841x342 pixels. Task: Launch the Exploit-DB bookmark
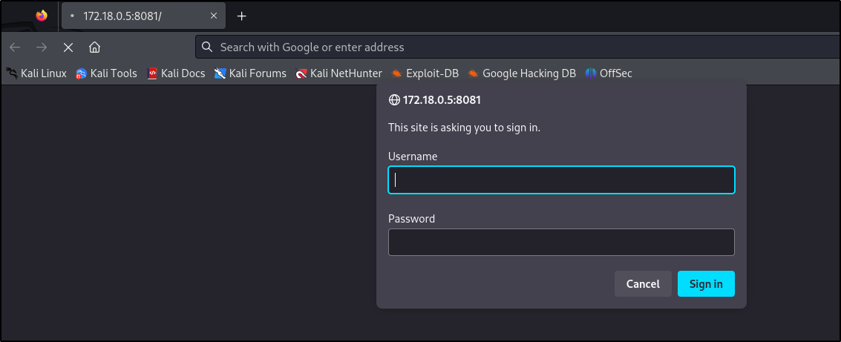pyautogui.click(x=425, y=73)
